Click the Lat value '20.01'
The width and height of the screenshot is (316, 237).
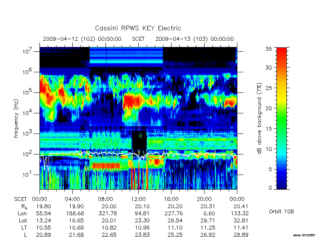pos(109,220)
